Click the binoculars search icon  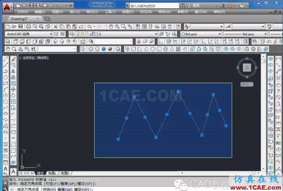183,6
